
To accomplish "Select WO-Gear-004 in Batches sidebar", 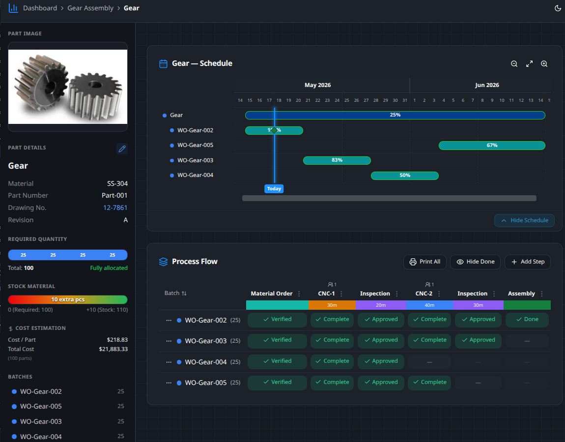I will point(41,437).
